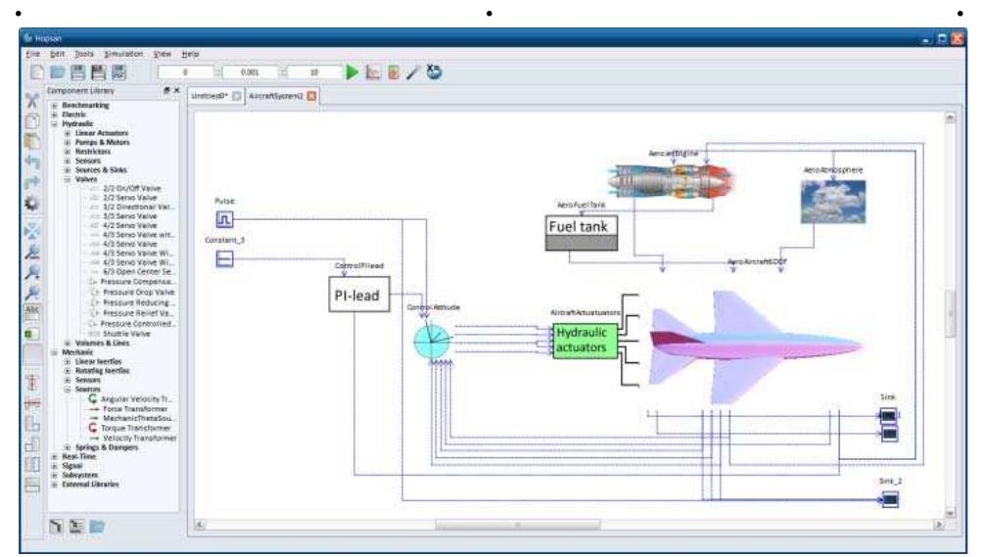The width and height of the screenshot is (984, 557).
Task: Open the plot window icon next to play
Action: click(373, 72)
